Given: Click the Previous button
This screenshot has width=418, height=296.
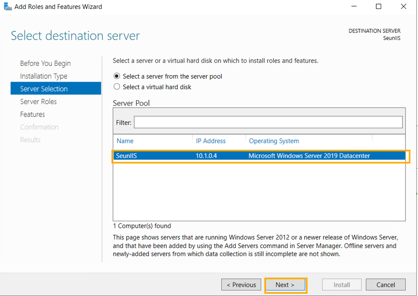Looking at the screenshot, I should coord(241,285).
